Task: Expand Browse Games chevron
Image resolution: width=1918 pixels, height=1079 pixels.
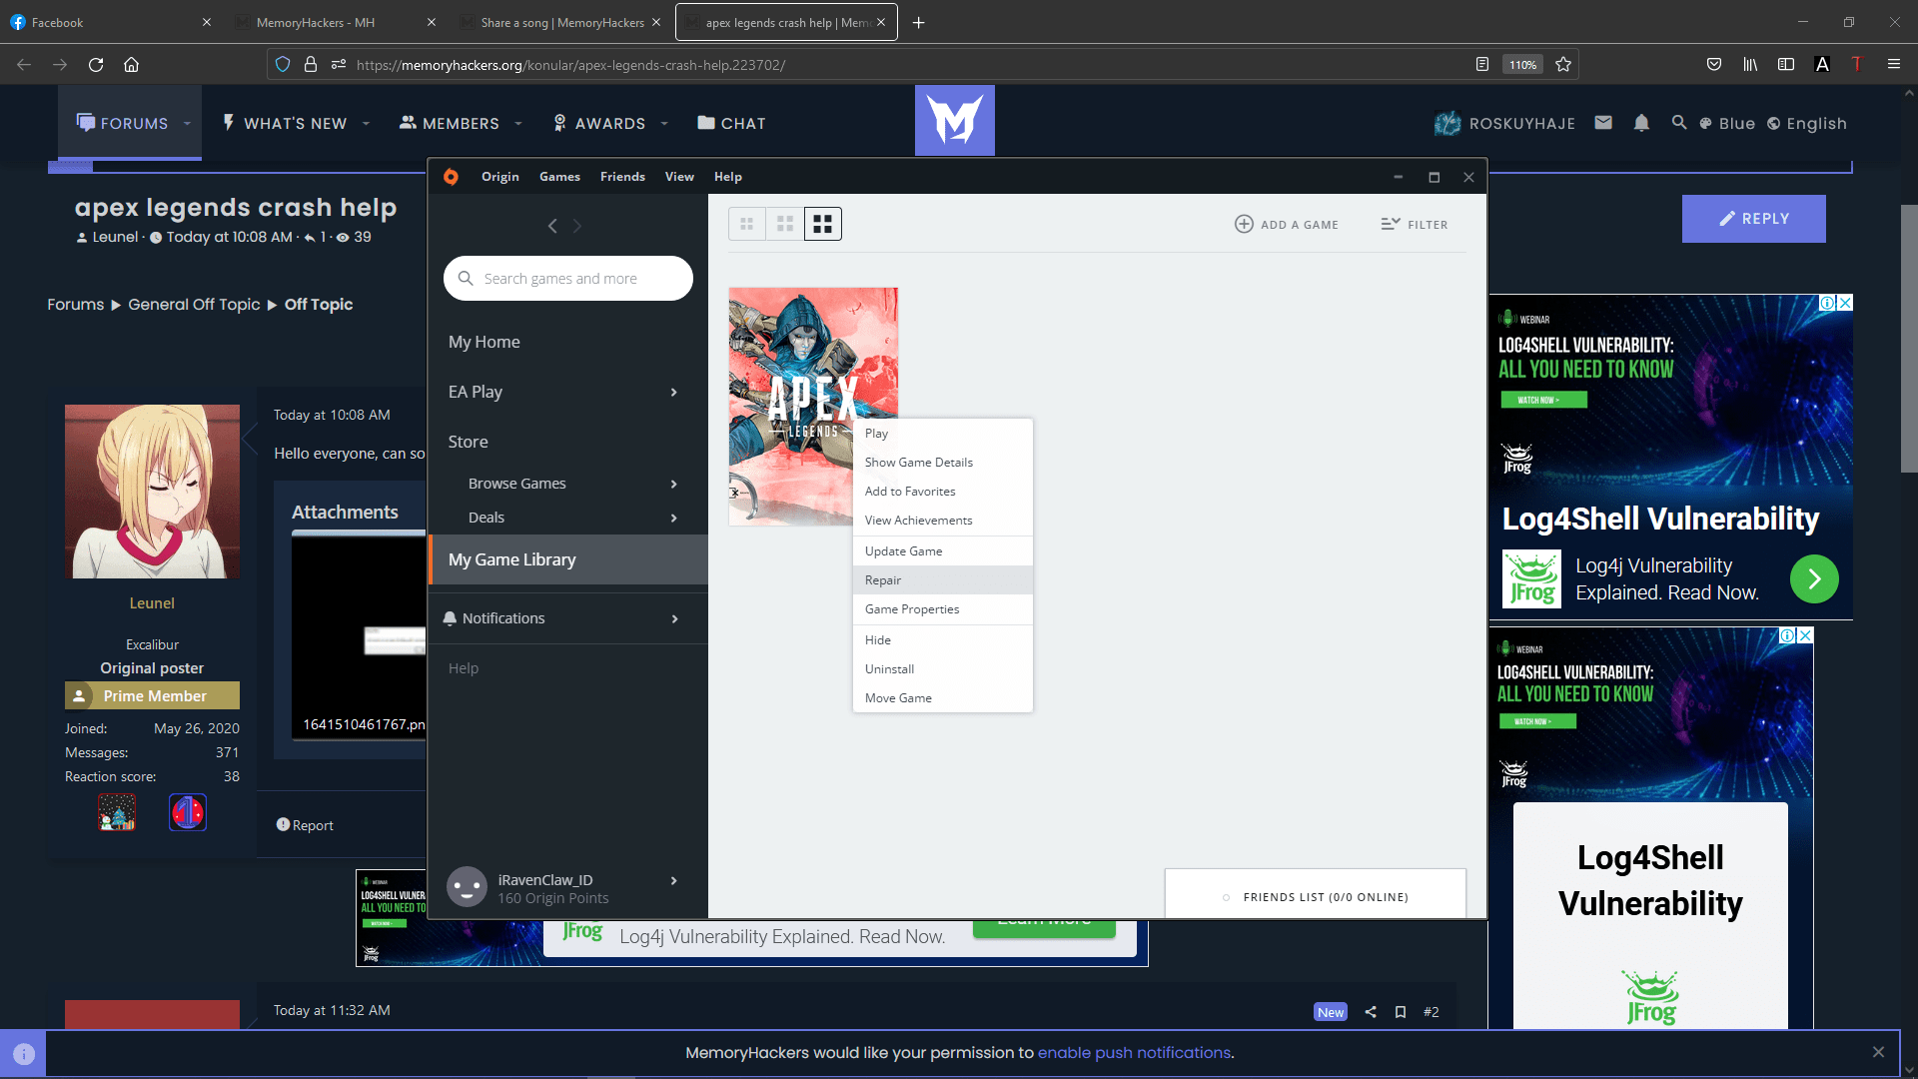Action: pyautogui.click(x=674, y=485)
